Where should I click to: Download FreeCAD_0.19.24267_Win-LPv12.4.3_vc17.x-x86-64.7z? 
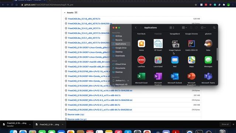[x=94, y=95]
